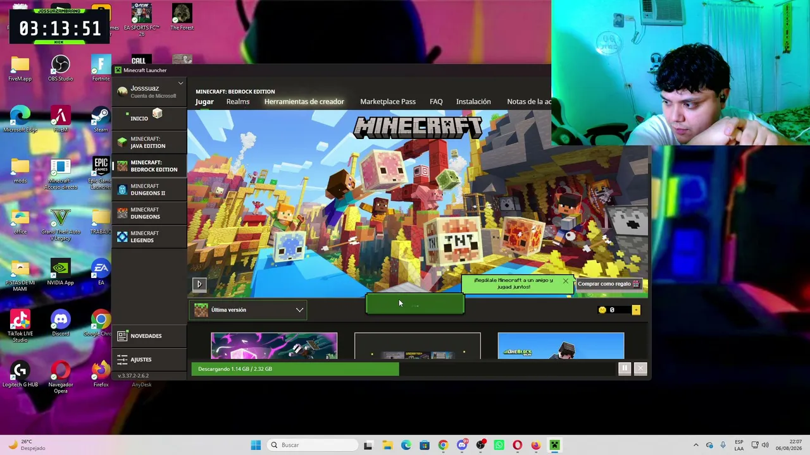
Task: Select The Forest desktop icon
Action: pos(182,18)
